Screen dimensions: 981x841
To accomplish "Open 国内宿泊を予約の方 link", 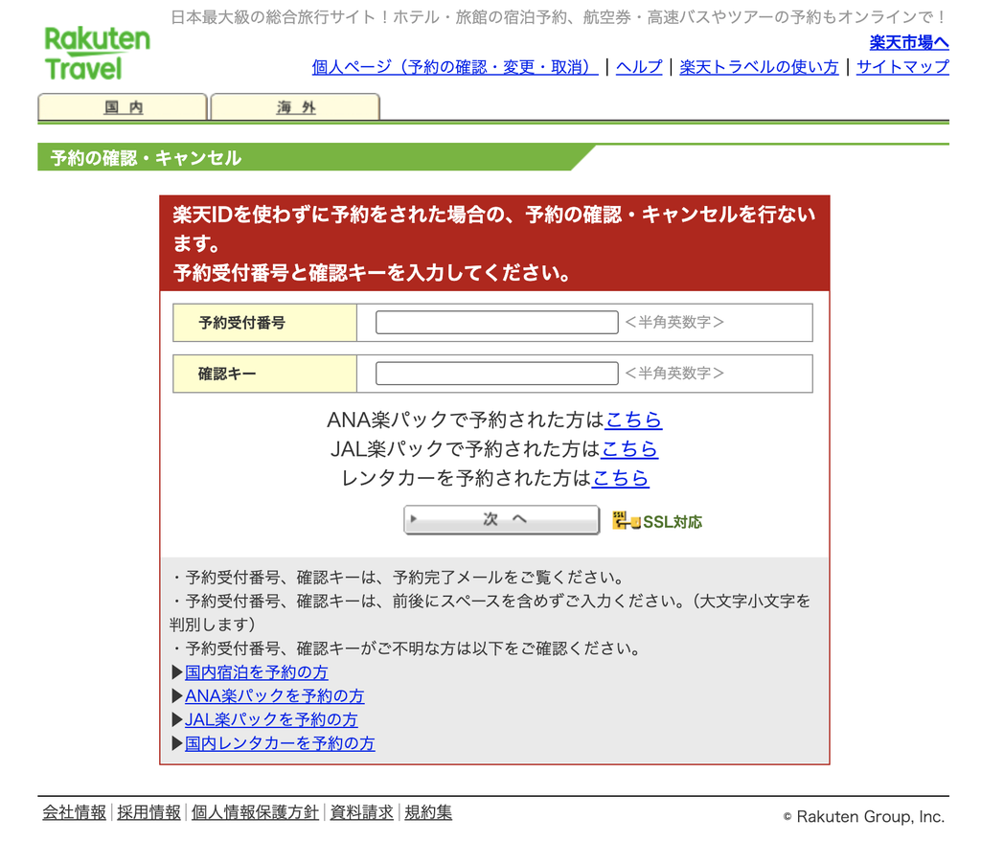I will tap(256, 672).
